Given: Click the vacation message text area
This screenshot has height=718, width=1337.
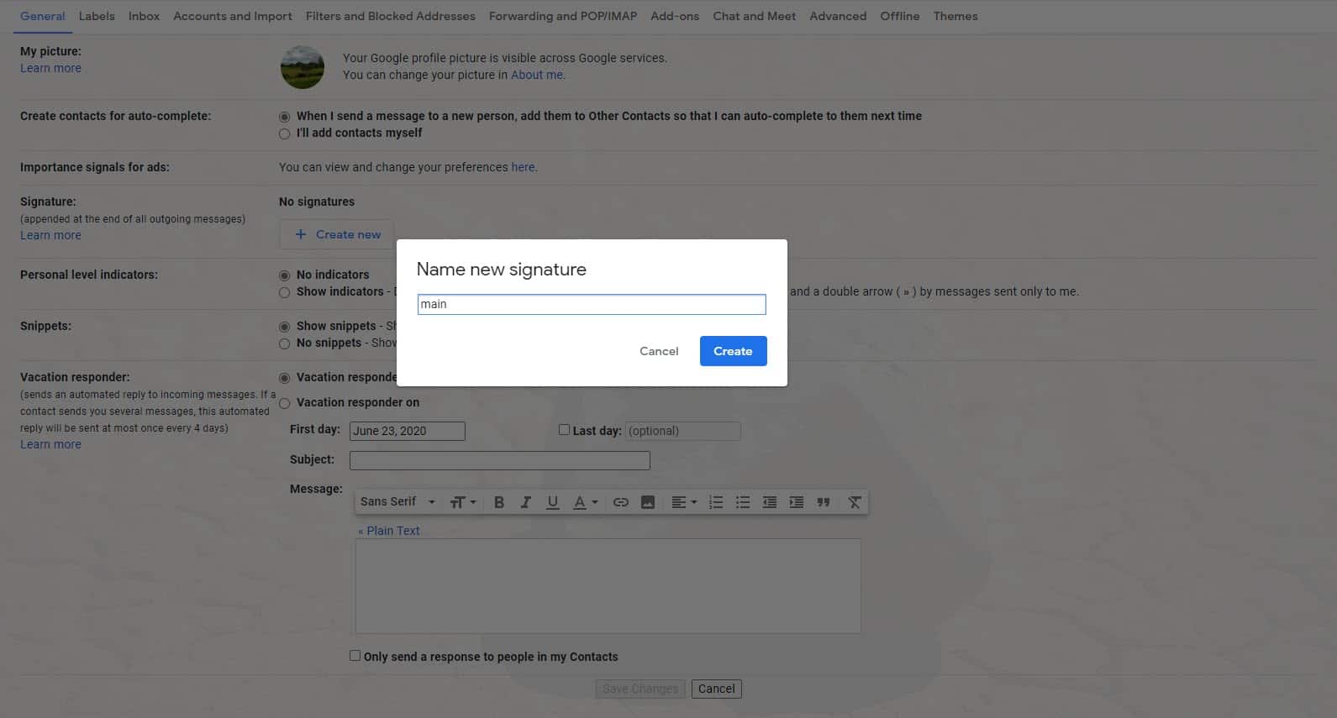Looking at the screenshot, I should point(608,585).
